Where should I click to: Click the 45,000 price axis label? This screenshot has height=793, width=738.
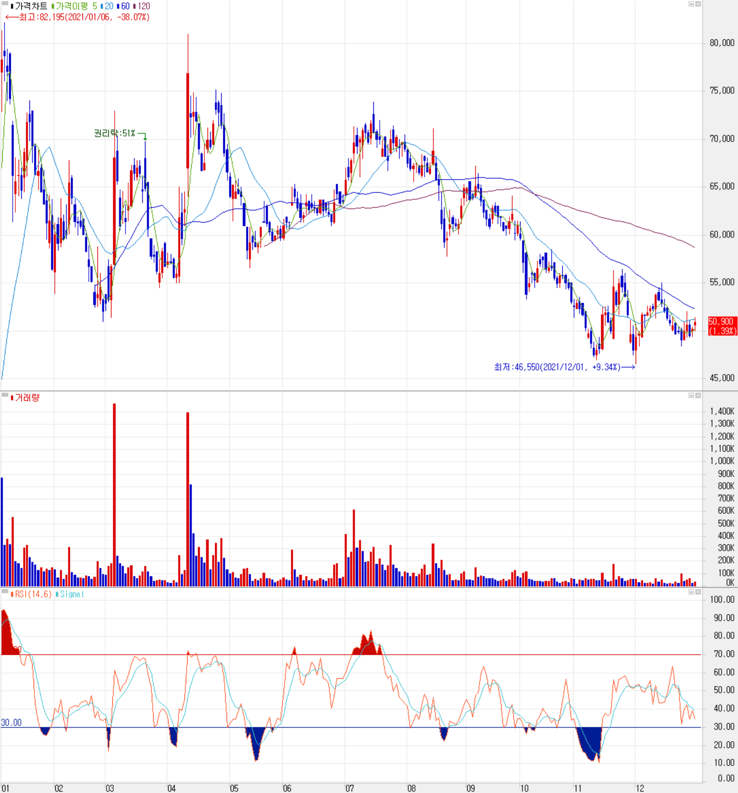(722, 378)
